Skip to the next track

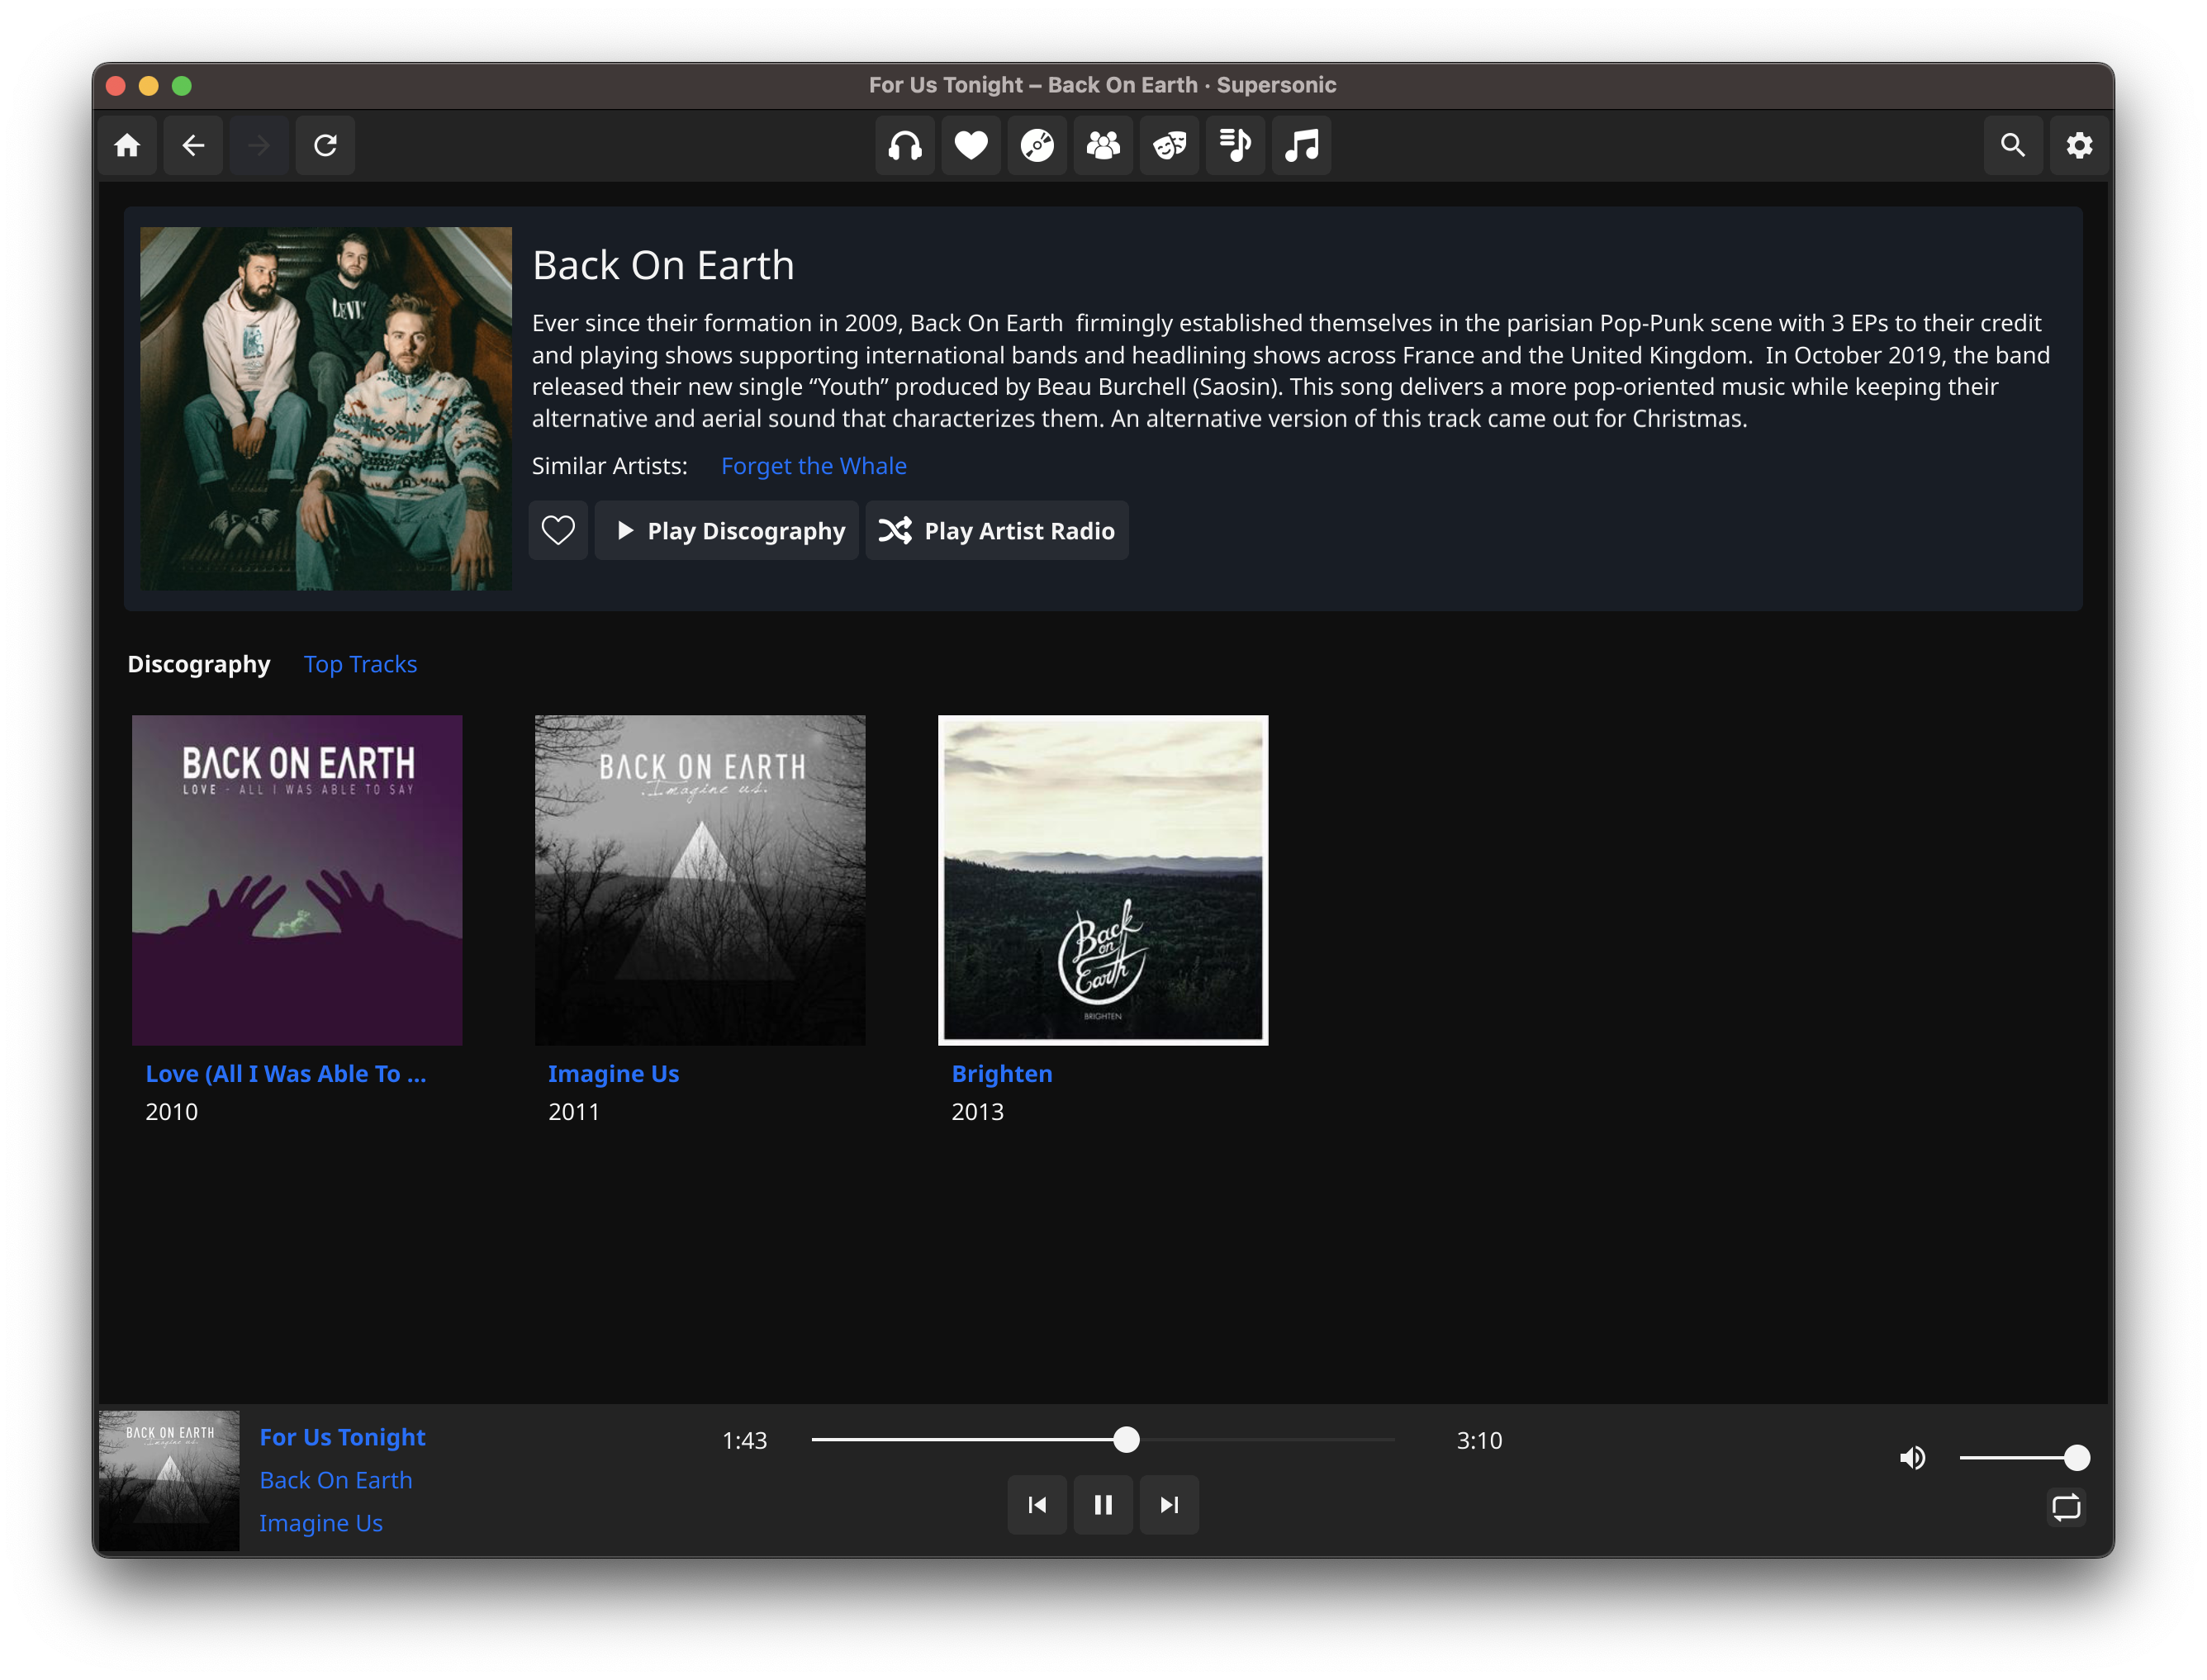pos(1169,1505)
